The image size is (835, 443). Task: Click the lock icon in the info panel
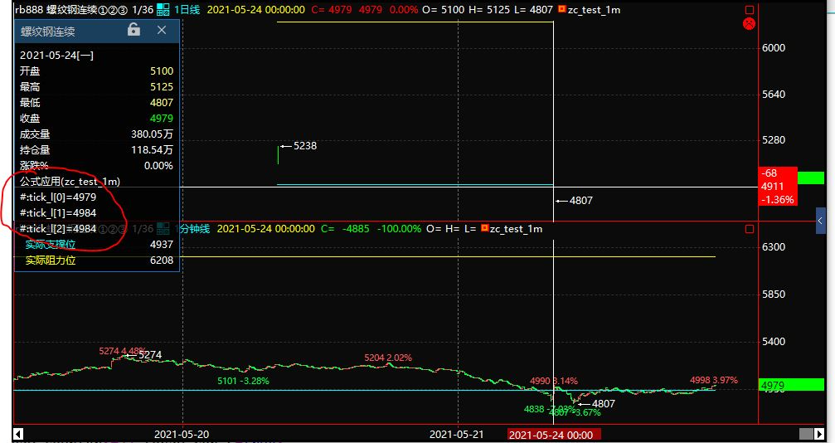[x=134, y=30]
